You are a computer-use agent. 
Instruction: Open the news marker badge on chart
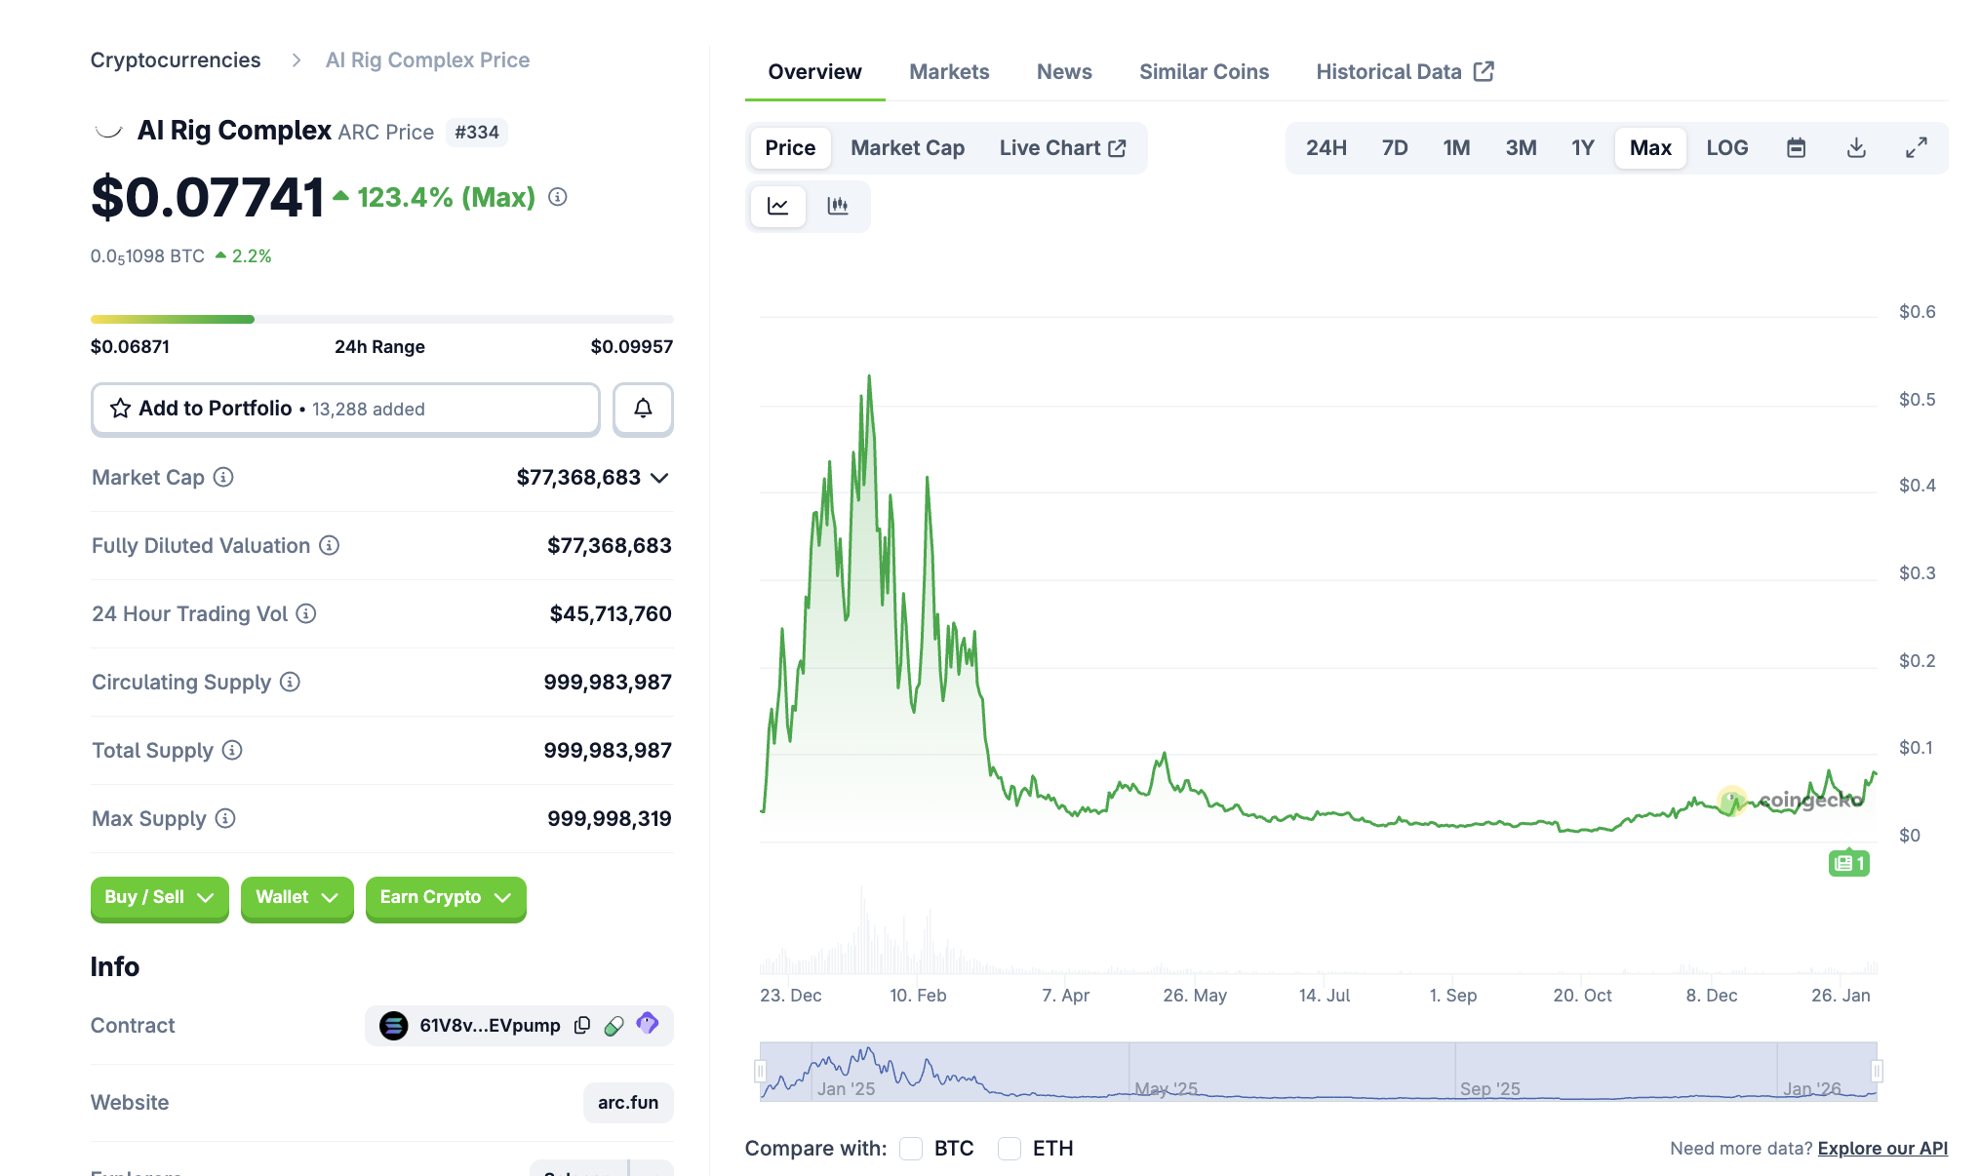[x=1848, y=863]
